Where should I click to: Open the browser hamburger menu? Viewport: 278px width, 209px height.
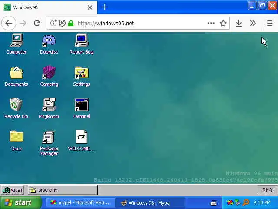[x=270, y=23]
